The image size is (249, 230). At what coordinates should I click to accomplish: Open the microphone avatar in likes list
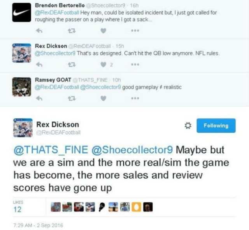(102, 207)
